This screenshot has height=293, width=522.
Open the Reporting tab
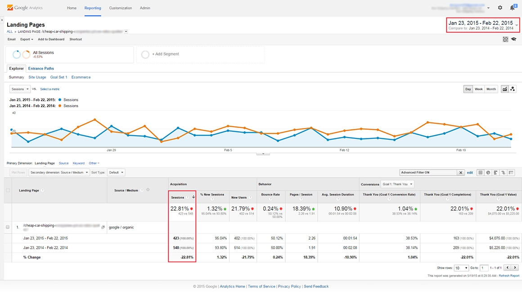tap(93, 8)
